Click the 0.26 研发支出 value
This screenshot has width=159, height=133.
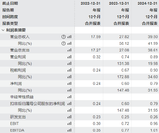154,117
